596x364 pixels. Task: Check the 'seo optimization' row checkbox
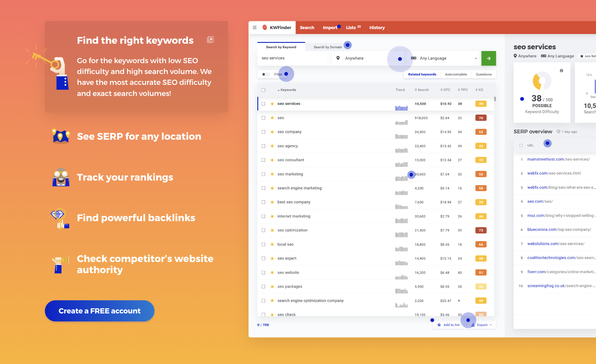point(263,230)
